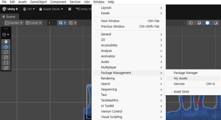Select the Move tool
The height and width of the screenshot is (120, 221).
(6, 47)
